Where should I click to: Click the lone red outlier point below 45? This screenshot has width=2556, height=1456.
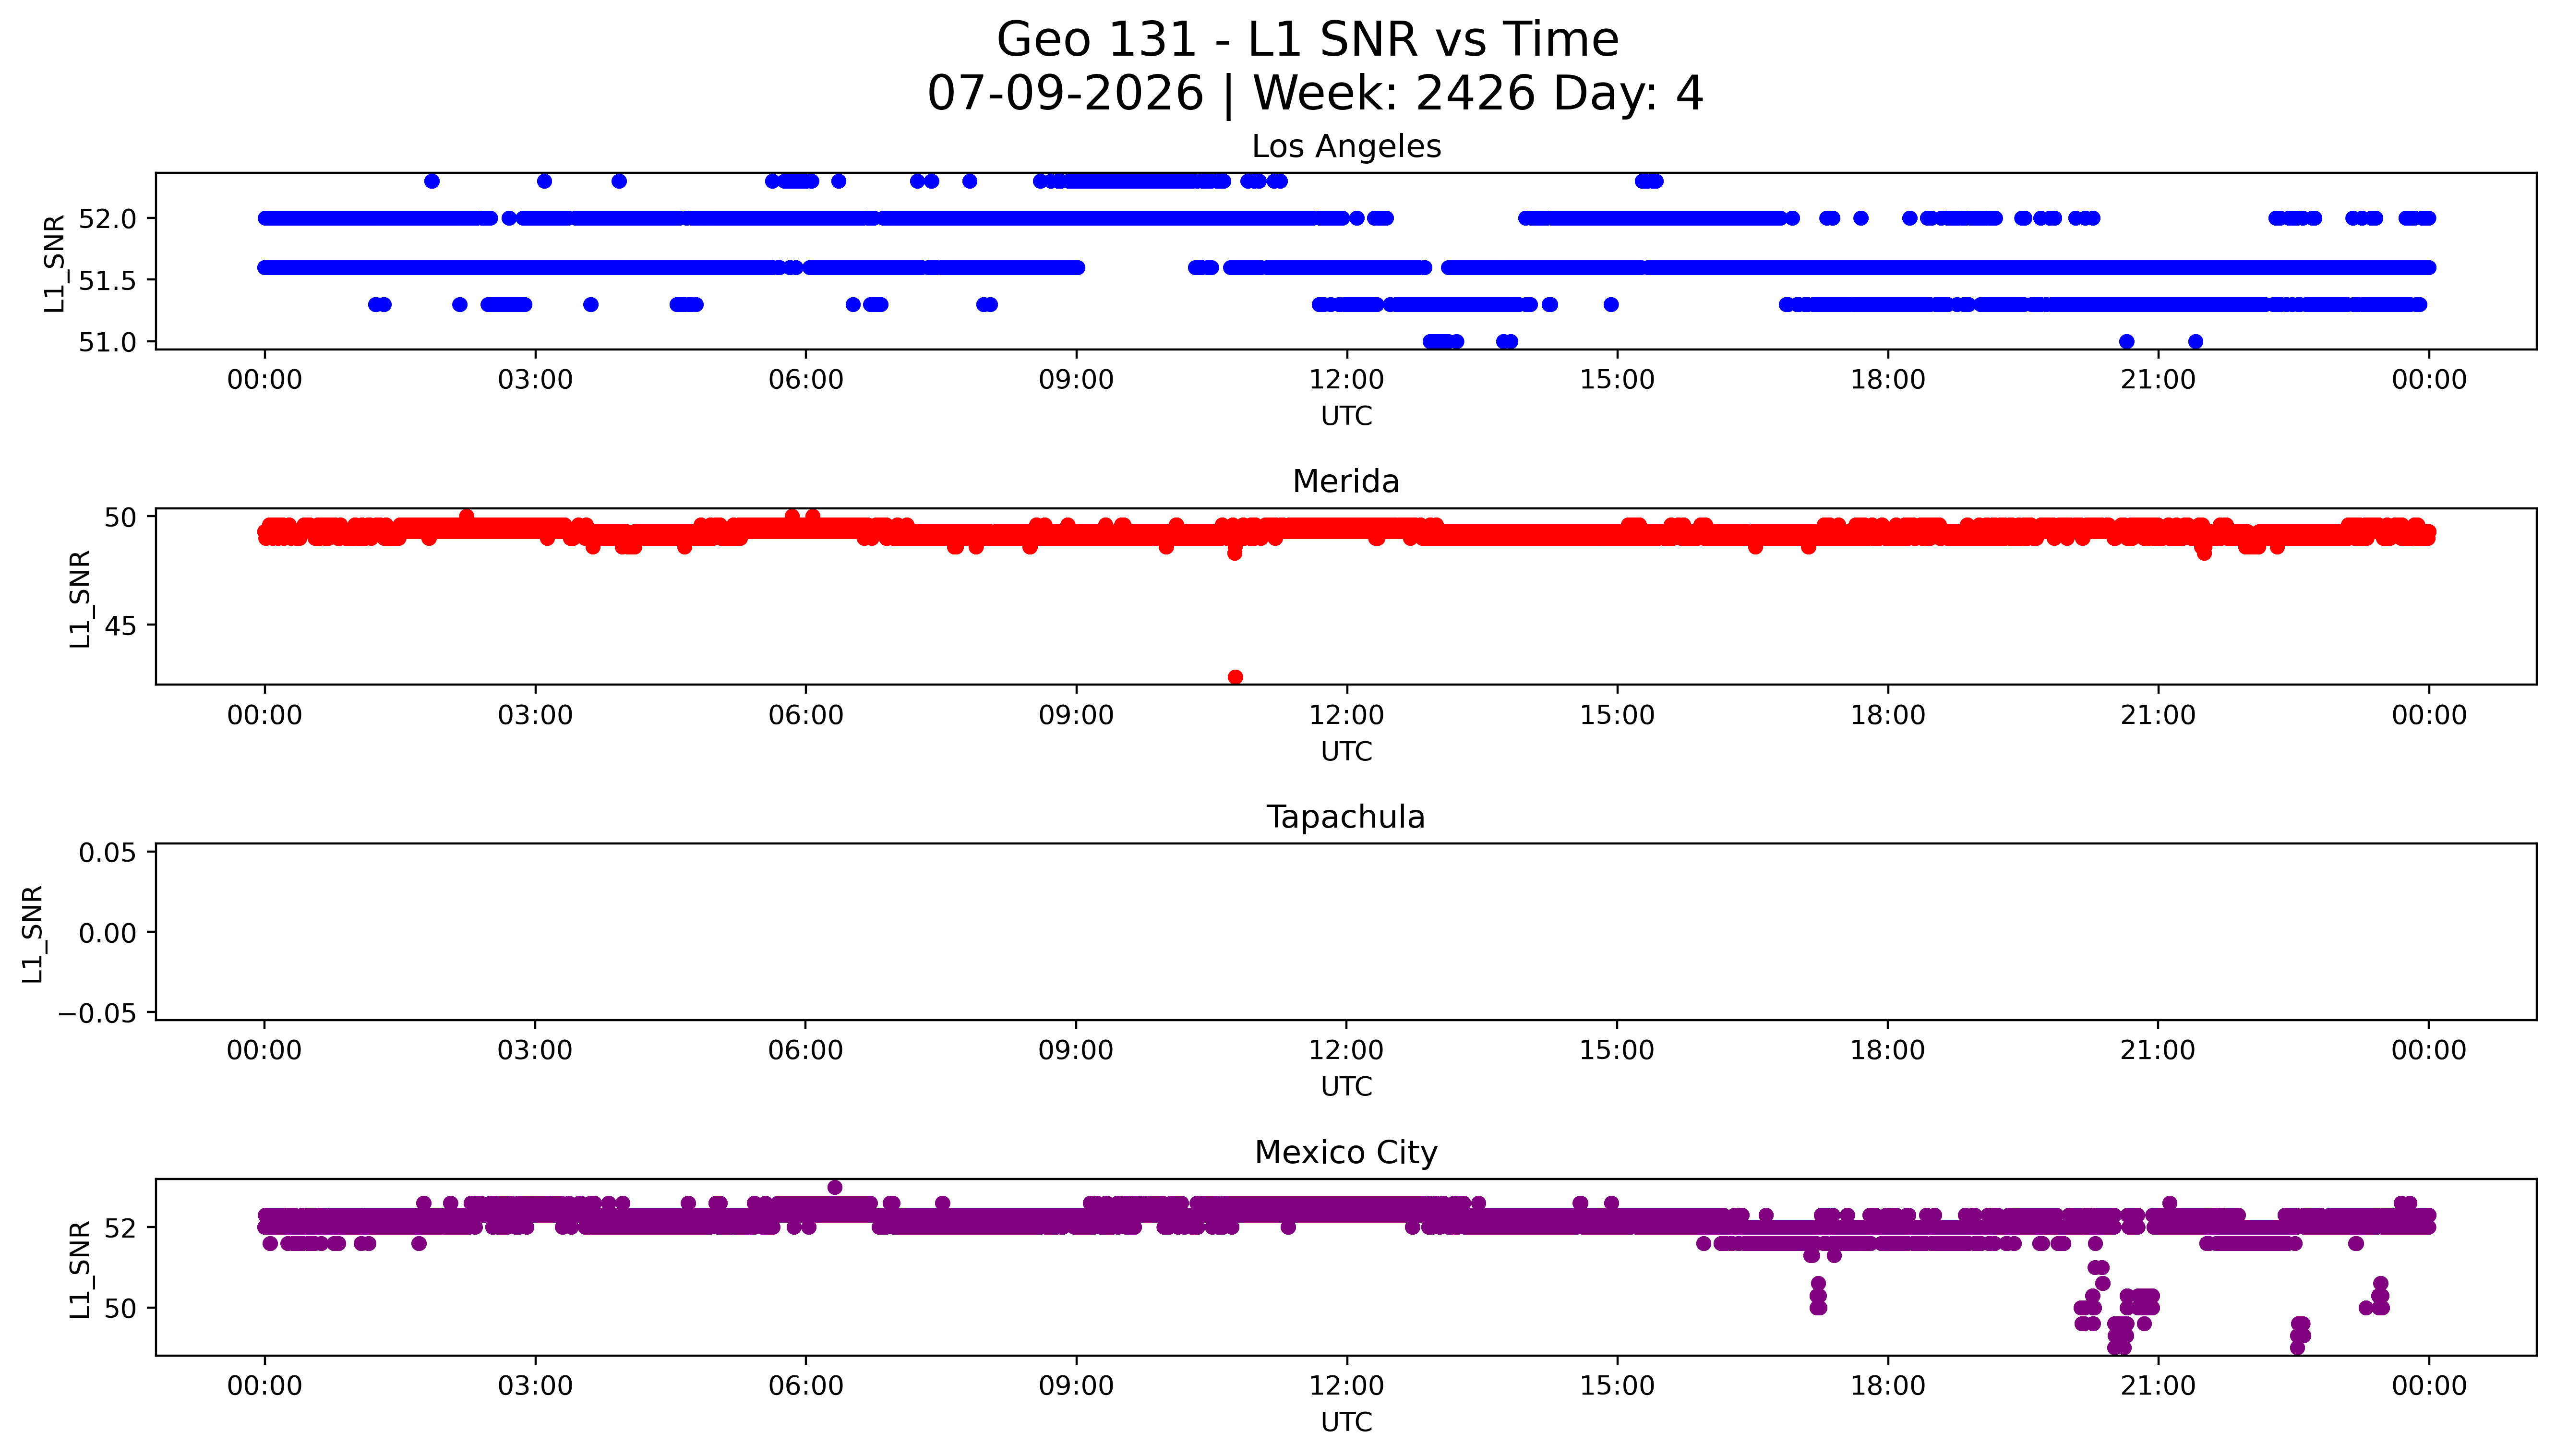(x=1235, y=677)
